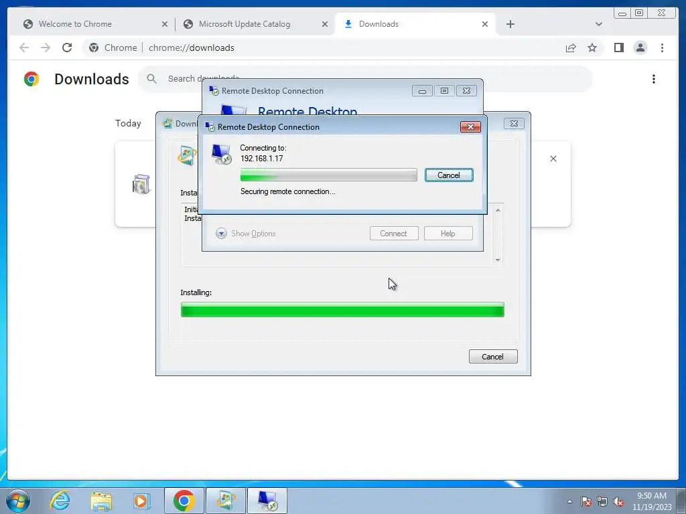
Task: Click installer log scroll down arrow
Action: (x=498, y=260)
